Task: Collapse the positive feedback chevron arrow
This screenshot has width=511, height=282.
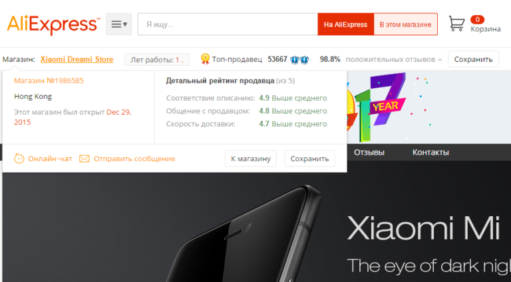Action: [440, 60]
